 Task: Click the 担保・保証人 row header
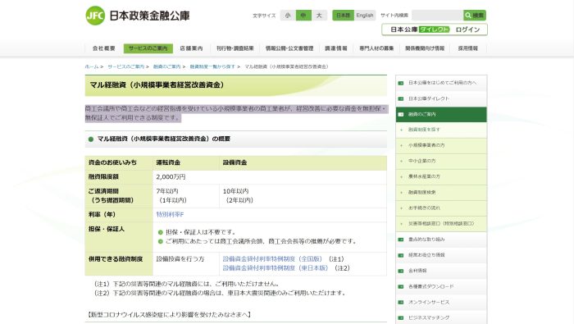(107, 229)
